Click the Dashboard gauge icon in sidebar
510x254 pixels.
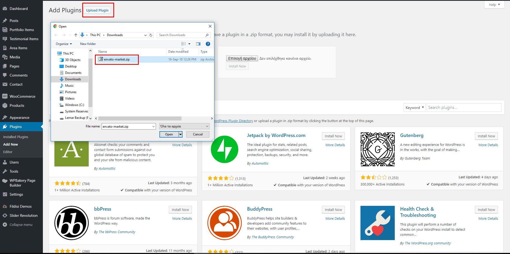click(x=5, y=9)
